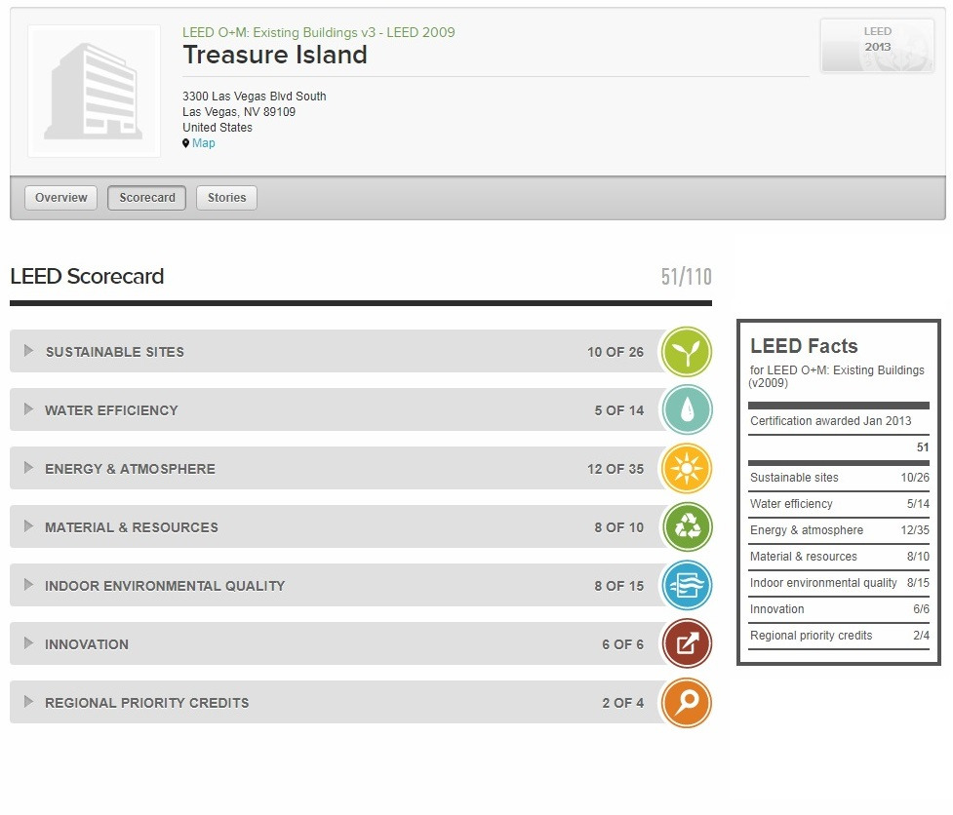
Task: Click the Treasure Island title
Action: (275, 55)
